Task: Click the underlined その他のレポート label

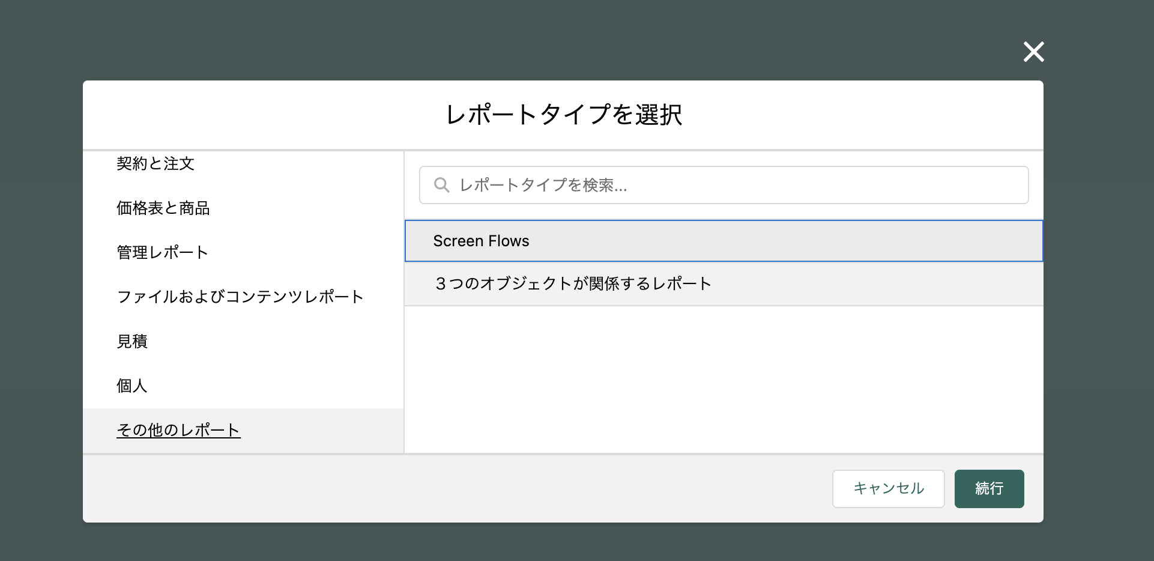Action: click(178, 430)
